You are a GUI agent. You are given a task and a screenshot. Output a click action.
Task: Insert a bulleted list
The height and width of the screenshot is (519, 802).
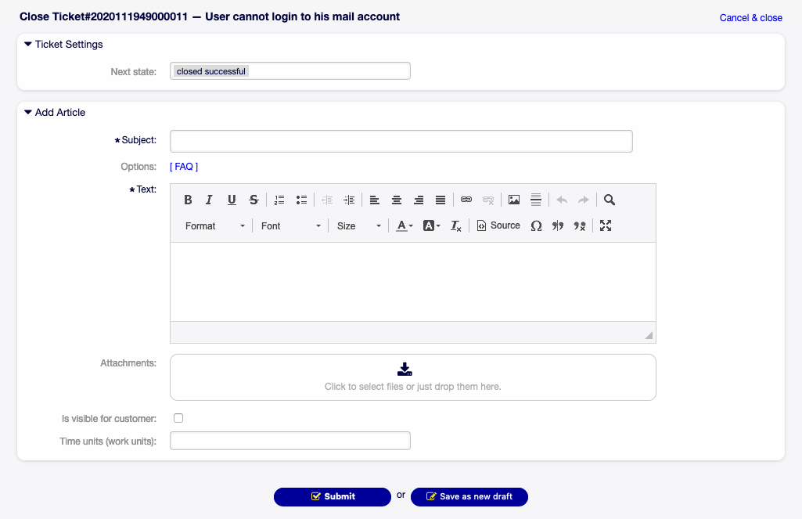click(x=301, y=200)
